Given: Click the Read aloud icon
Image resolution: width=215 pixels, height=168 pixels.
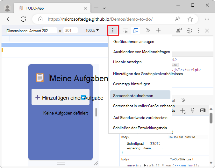Looking at the screenshot, I should pos(177,19).
